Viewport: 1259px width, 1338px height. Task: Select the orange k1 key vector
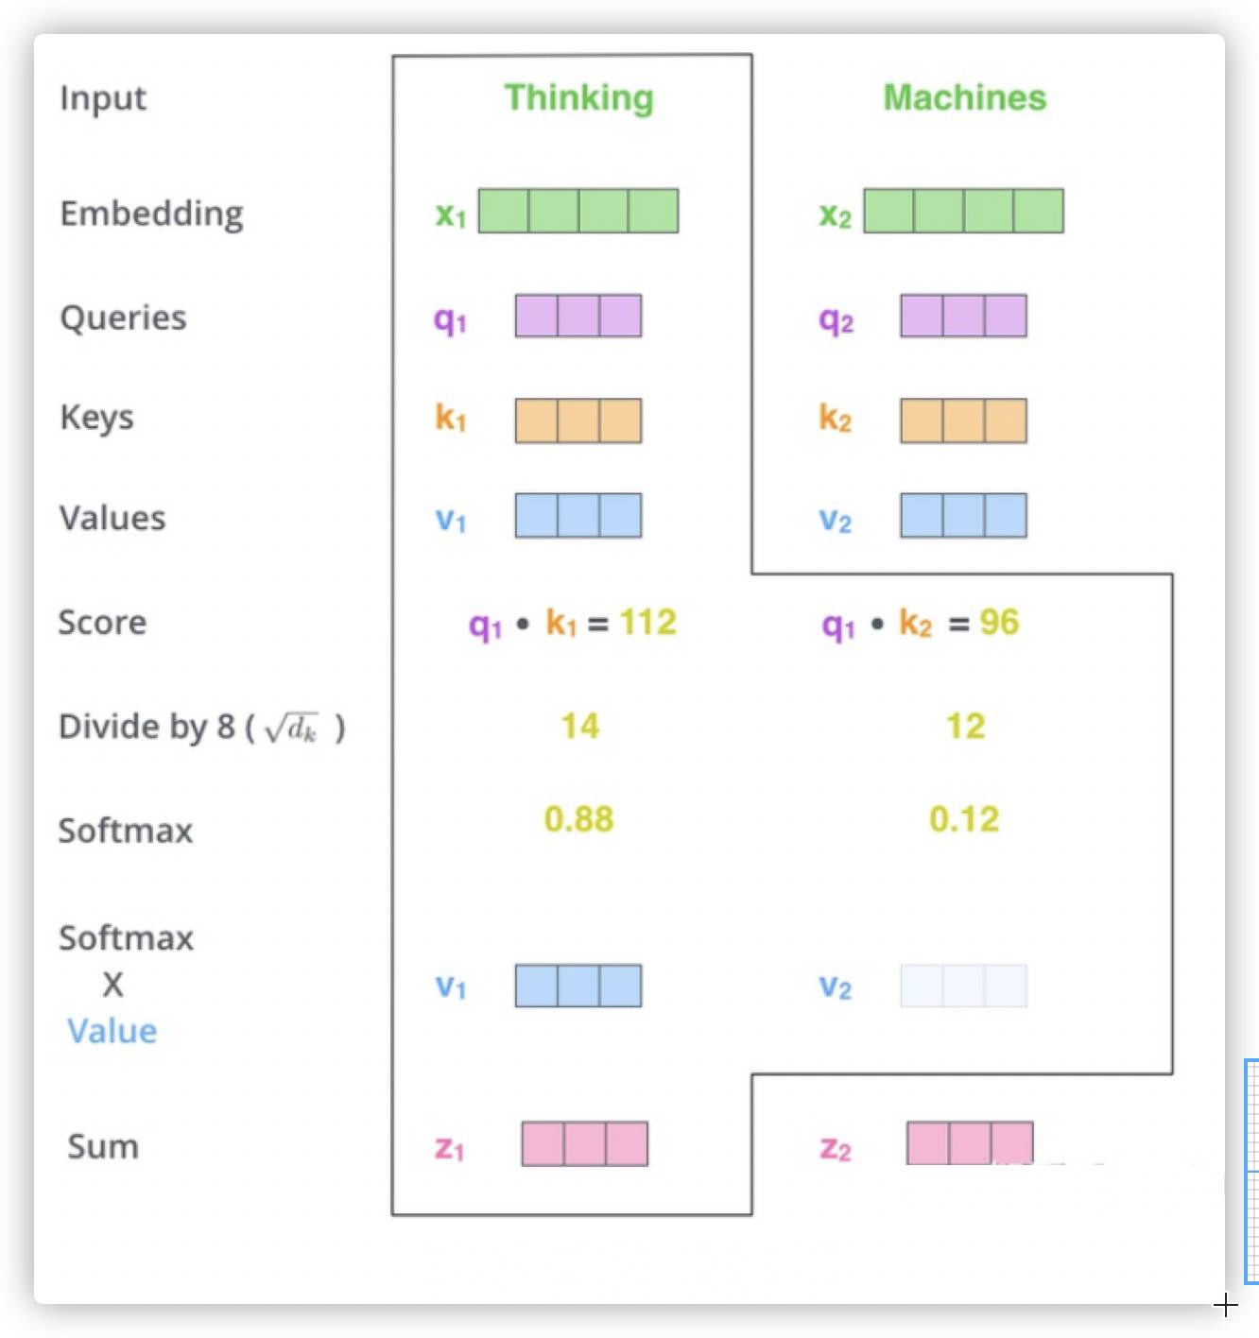(x=578, y=420)
